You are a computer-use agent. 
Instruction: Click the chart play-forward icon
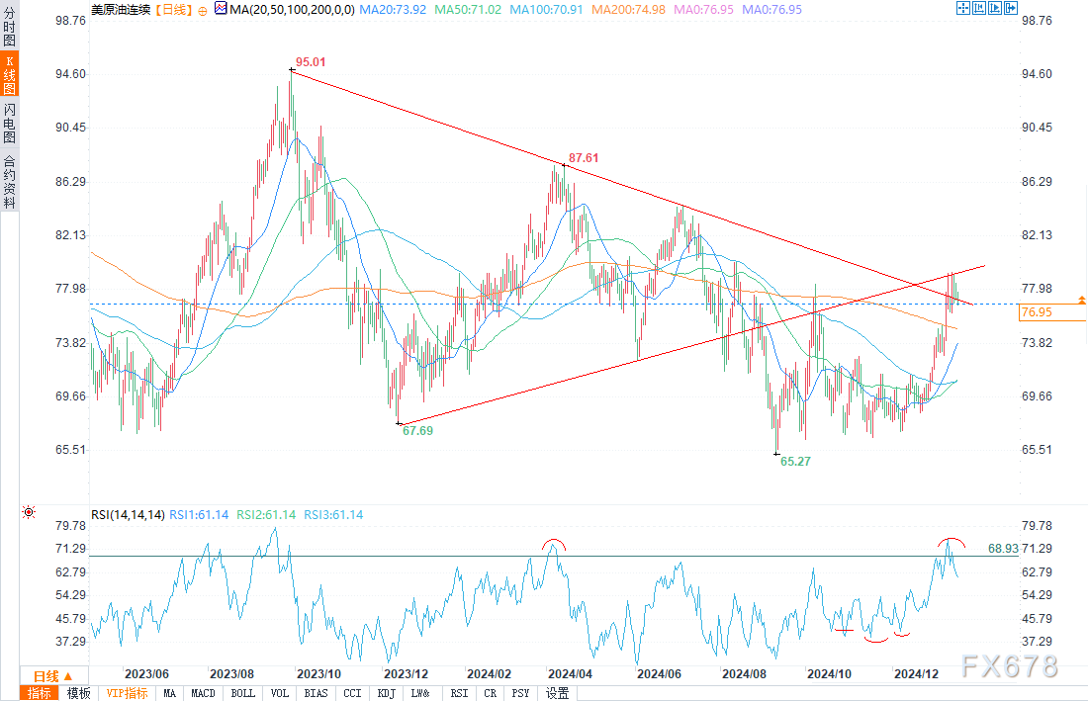pyautogui.click(x=995, y=8)
